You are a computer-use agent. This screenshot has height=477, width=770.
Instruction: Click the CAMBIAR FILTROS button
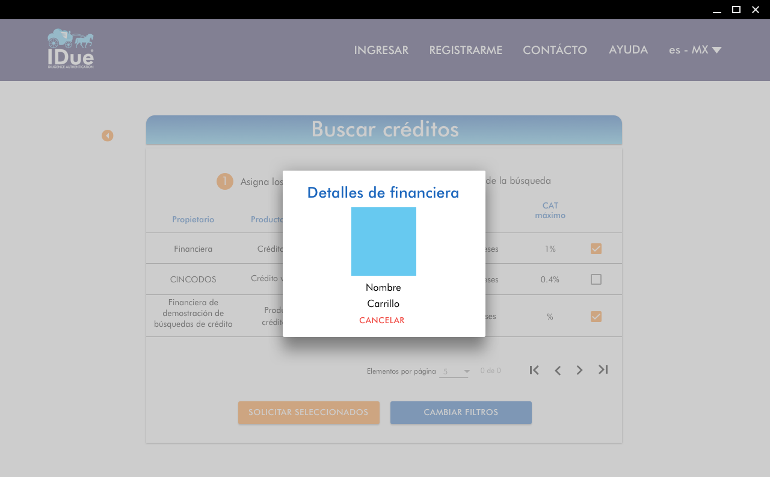coord(461,413)
